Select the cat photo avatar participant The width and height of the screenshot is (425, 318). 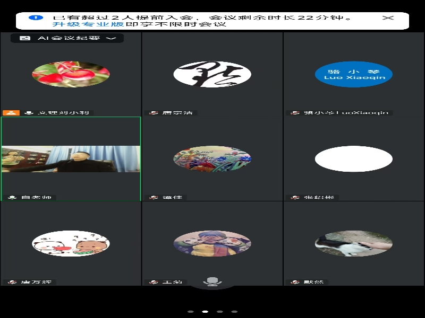coord(353,243)
